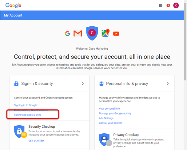This screenshot has width=187, height=150.
Task: Click the Gmail envelope icon
Action: tap(78, 33)
